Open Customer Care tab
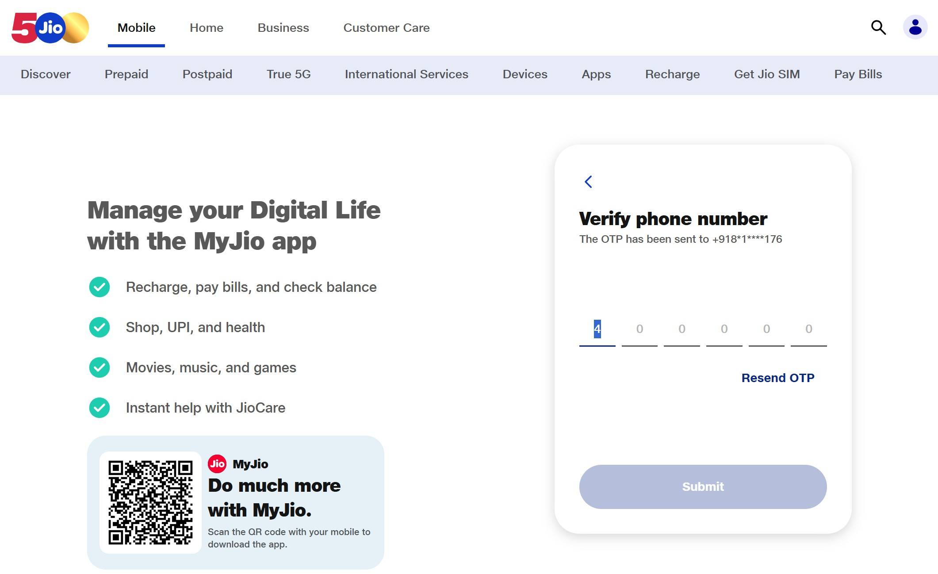The image size is (938, 574). [x=387, y=28]
